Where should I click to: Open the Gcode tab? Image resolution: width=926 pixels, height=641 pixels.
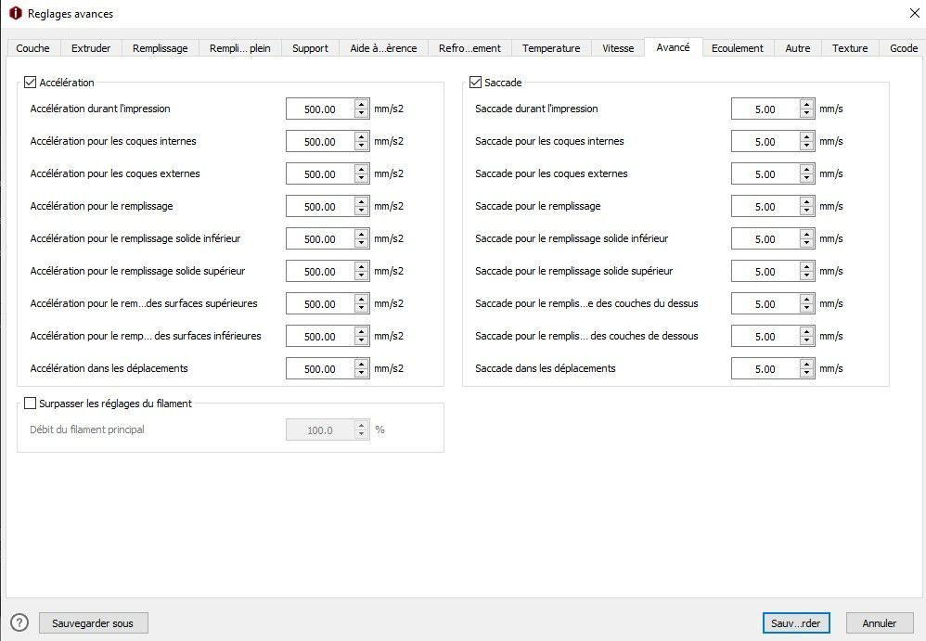[x=903, y=48]
